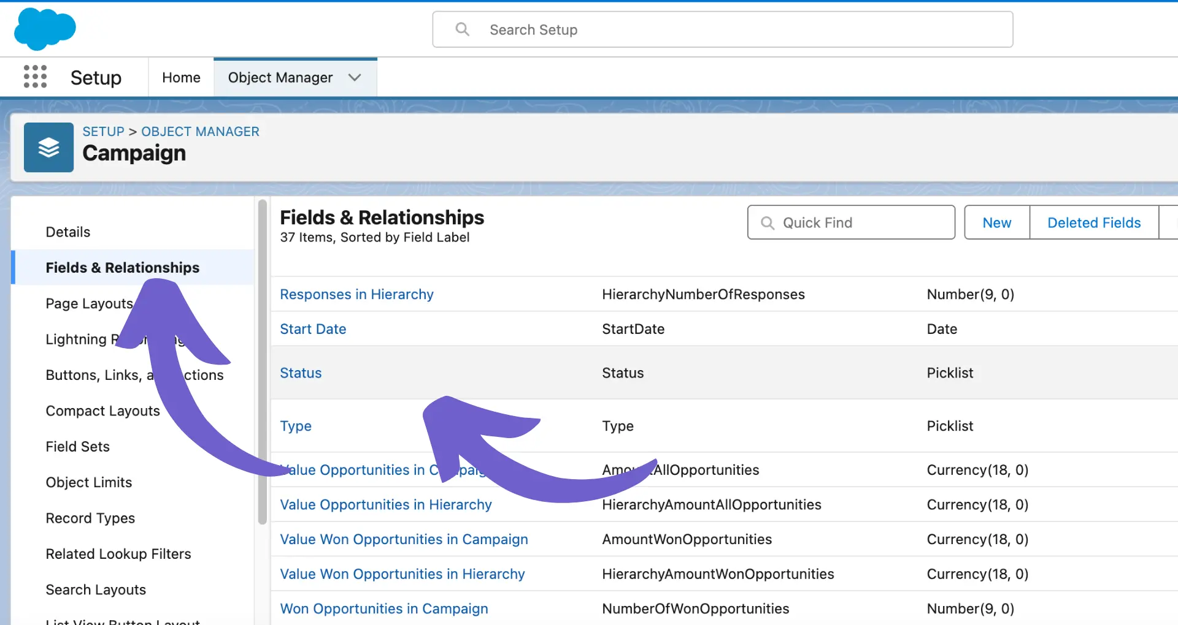Open Deleted Fields
This screenshot has width=1178, height=625.
(1094, 222)
